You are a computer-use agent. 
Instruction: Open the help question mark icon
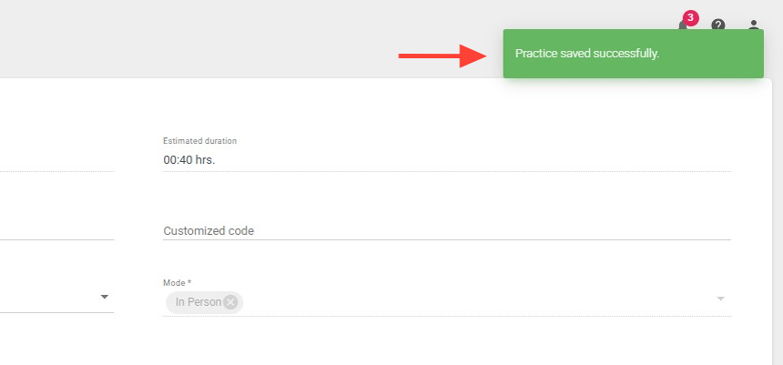(x=718, y=25)
